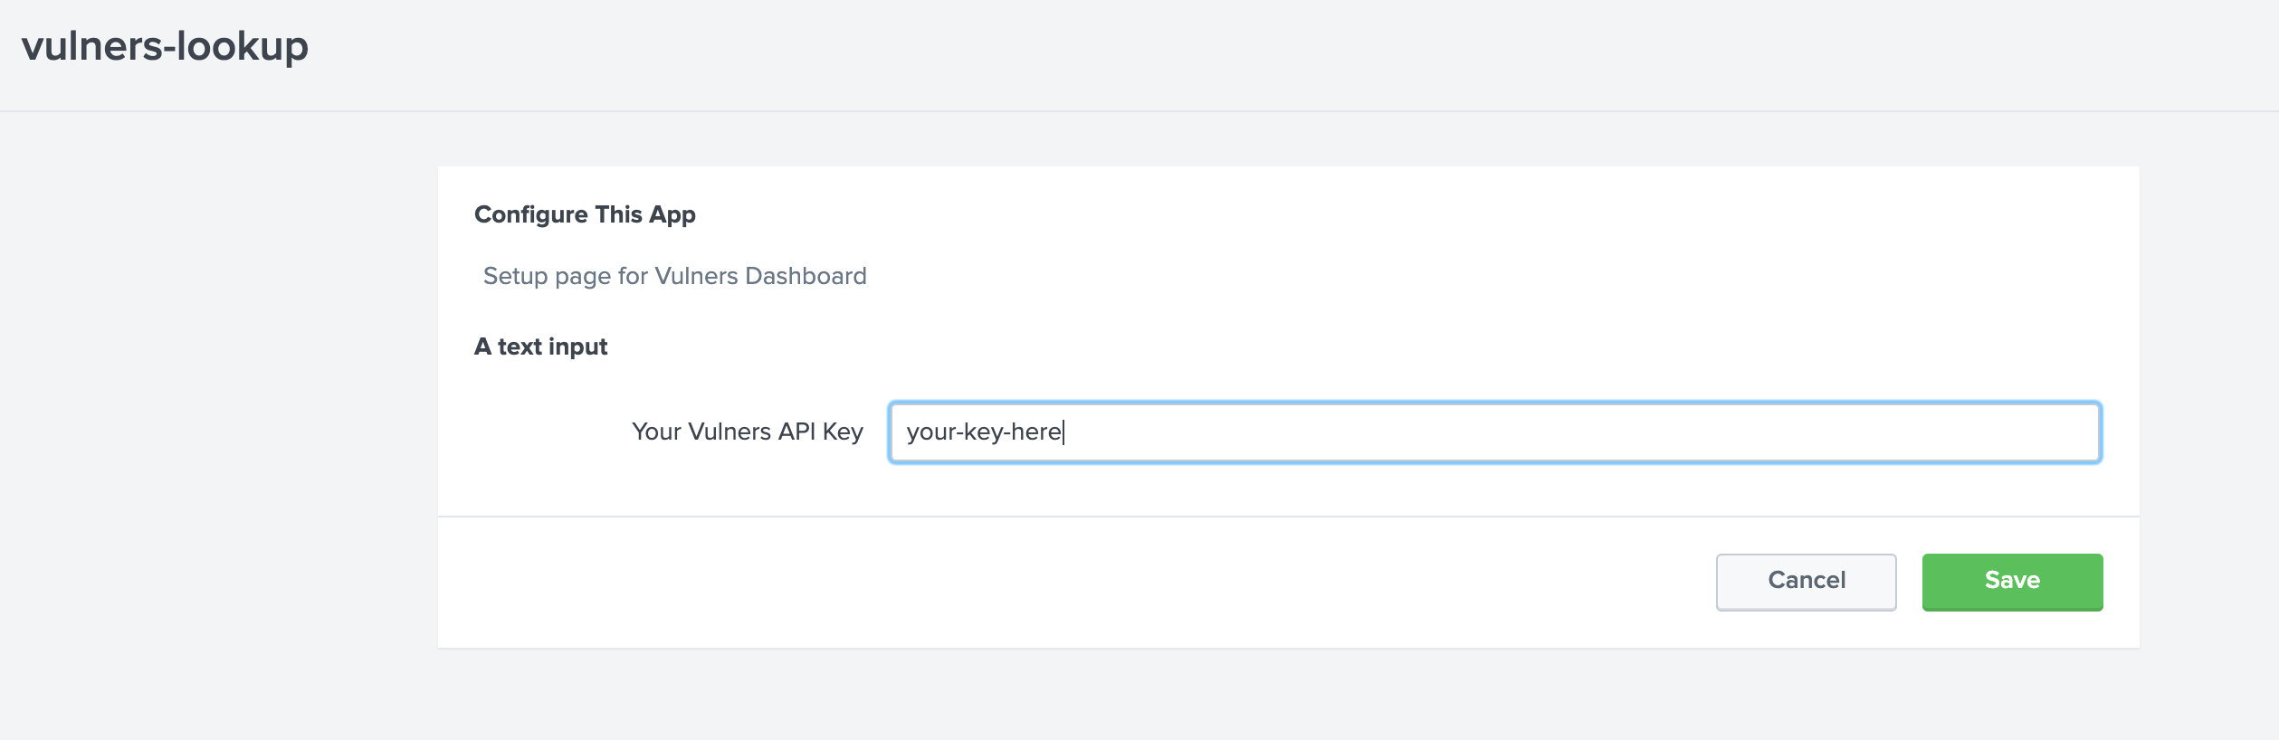Click the 'A text input' section heading

coord(540,346)
